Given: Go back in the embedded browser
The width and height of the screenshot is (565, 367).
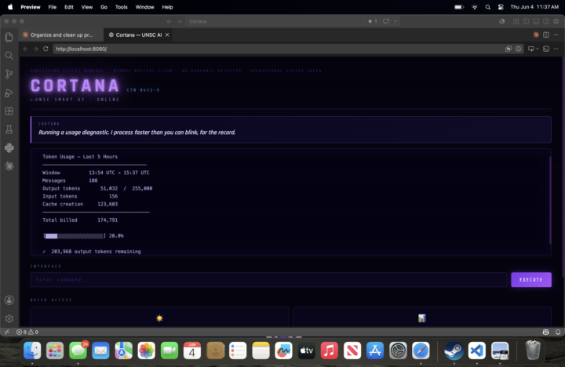Looking at the screenshot, I should click(x=26, y=49).
